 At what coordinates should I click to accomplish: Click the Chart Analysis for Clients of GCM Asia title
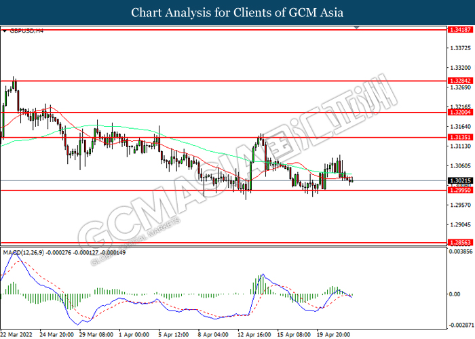[x=237, y=13]
